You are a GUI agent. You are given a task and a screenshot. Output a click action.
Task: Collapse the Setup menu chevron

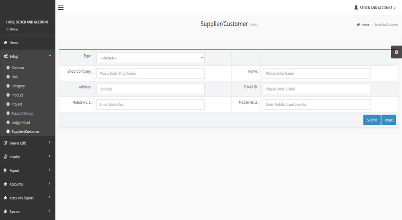(x=50, y=56)
